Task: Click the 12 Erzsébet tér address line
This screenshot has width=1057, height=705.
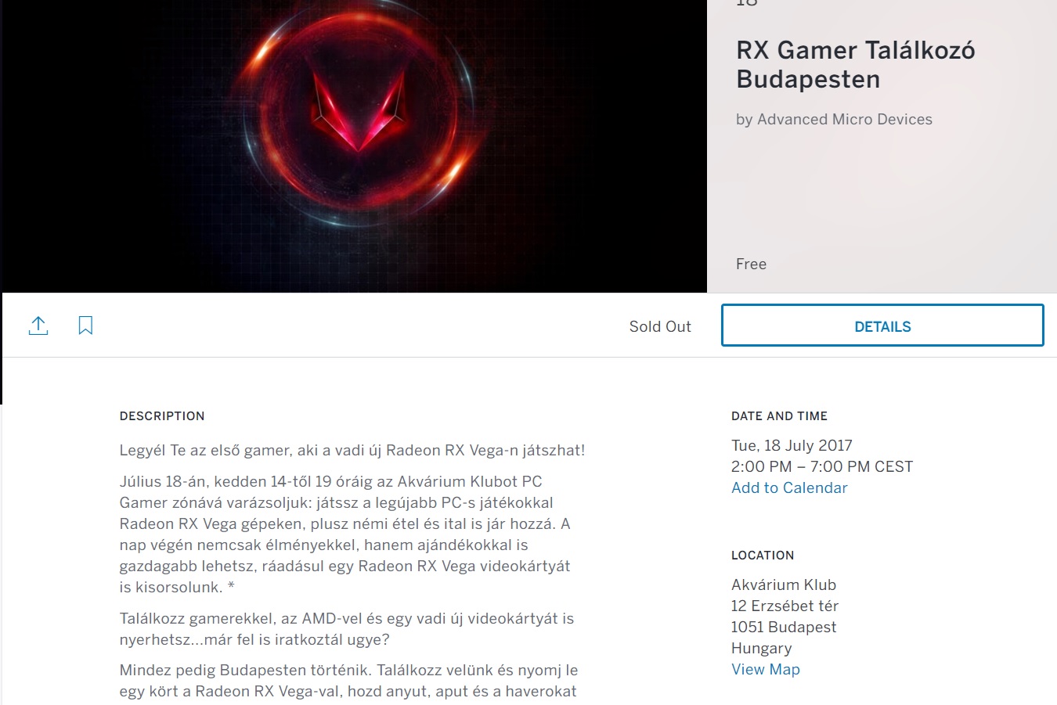Action: pyautogui.click(x=785, y=606)
